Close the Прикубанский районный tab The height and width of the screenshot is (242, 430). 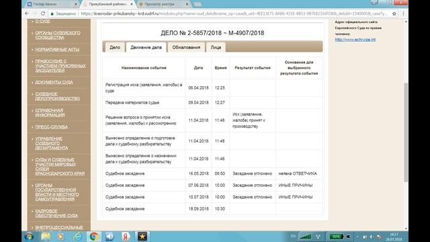pyautogui.click(x=132, y=4)
